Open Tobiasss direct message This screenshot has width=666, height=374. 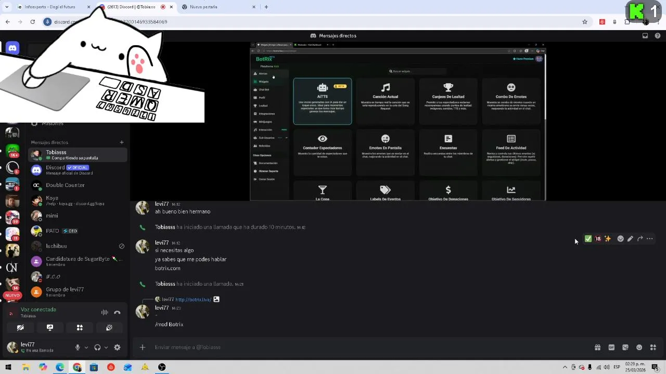[78, 155]
